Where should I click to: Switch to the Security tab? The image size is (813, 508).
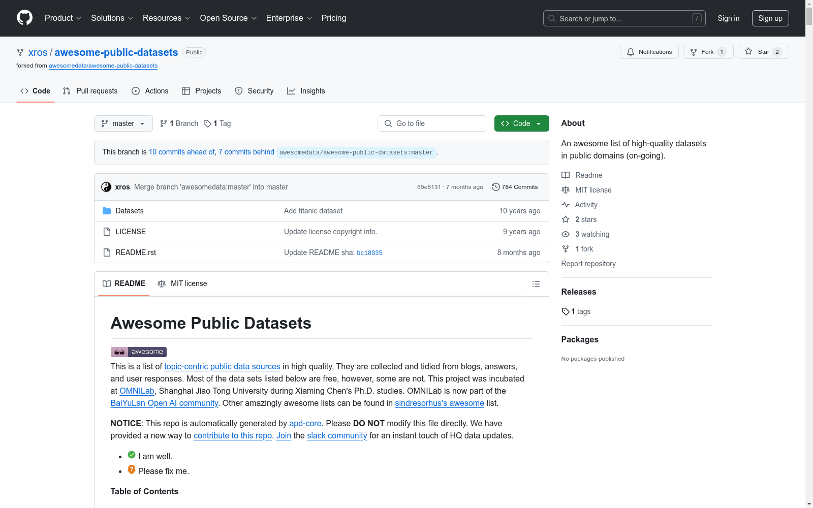coord(254,91)
